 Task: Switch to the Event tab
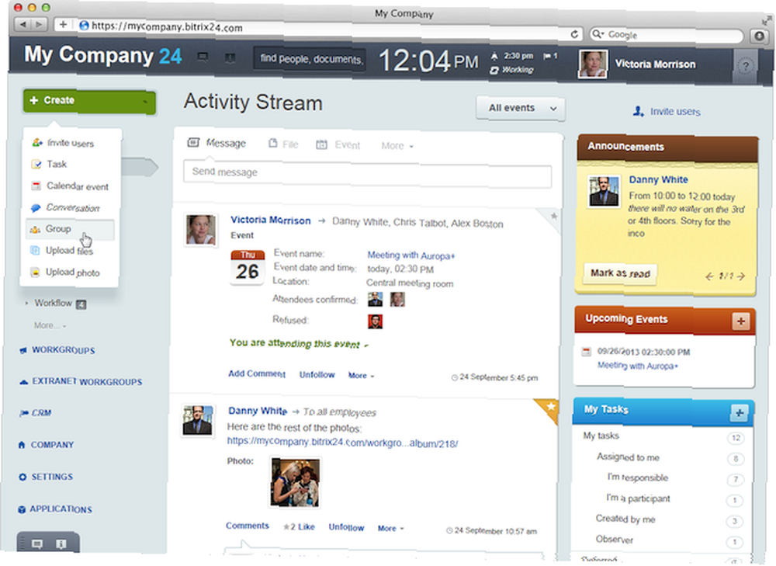pyautogui.click(x=338, y=144)
